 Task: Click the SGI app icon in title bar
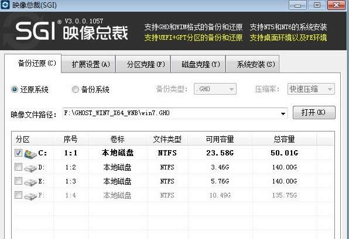[5, 5]
